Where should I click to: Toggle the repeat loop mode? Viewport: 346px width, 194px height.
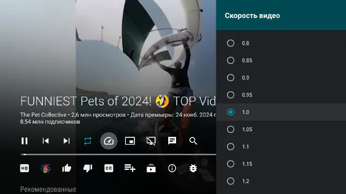88,141
